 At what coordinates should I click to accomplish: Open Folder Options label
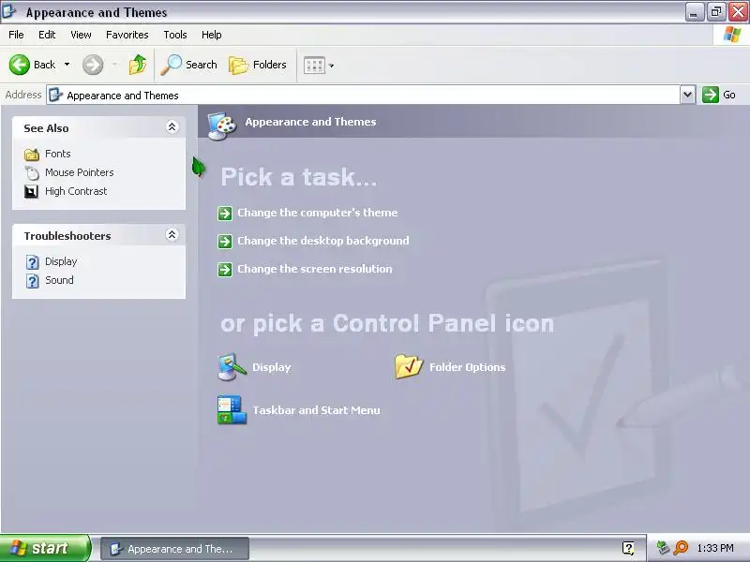[x=467, y=367]
